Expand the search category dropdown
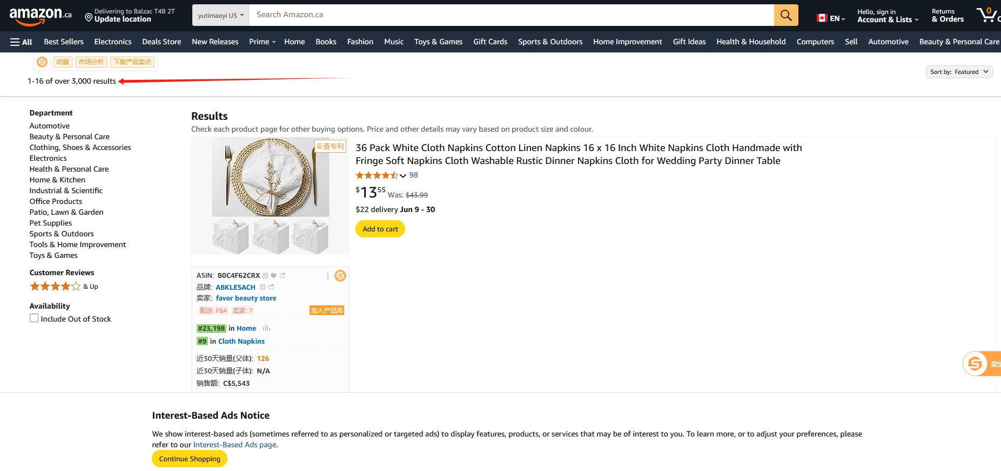Viewport: 1001px width, 471px height. pyautogui.click(x=220, y=16)
